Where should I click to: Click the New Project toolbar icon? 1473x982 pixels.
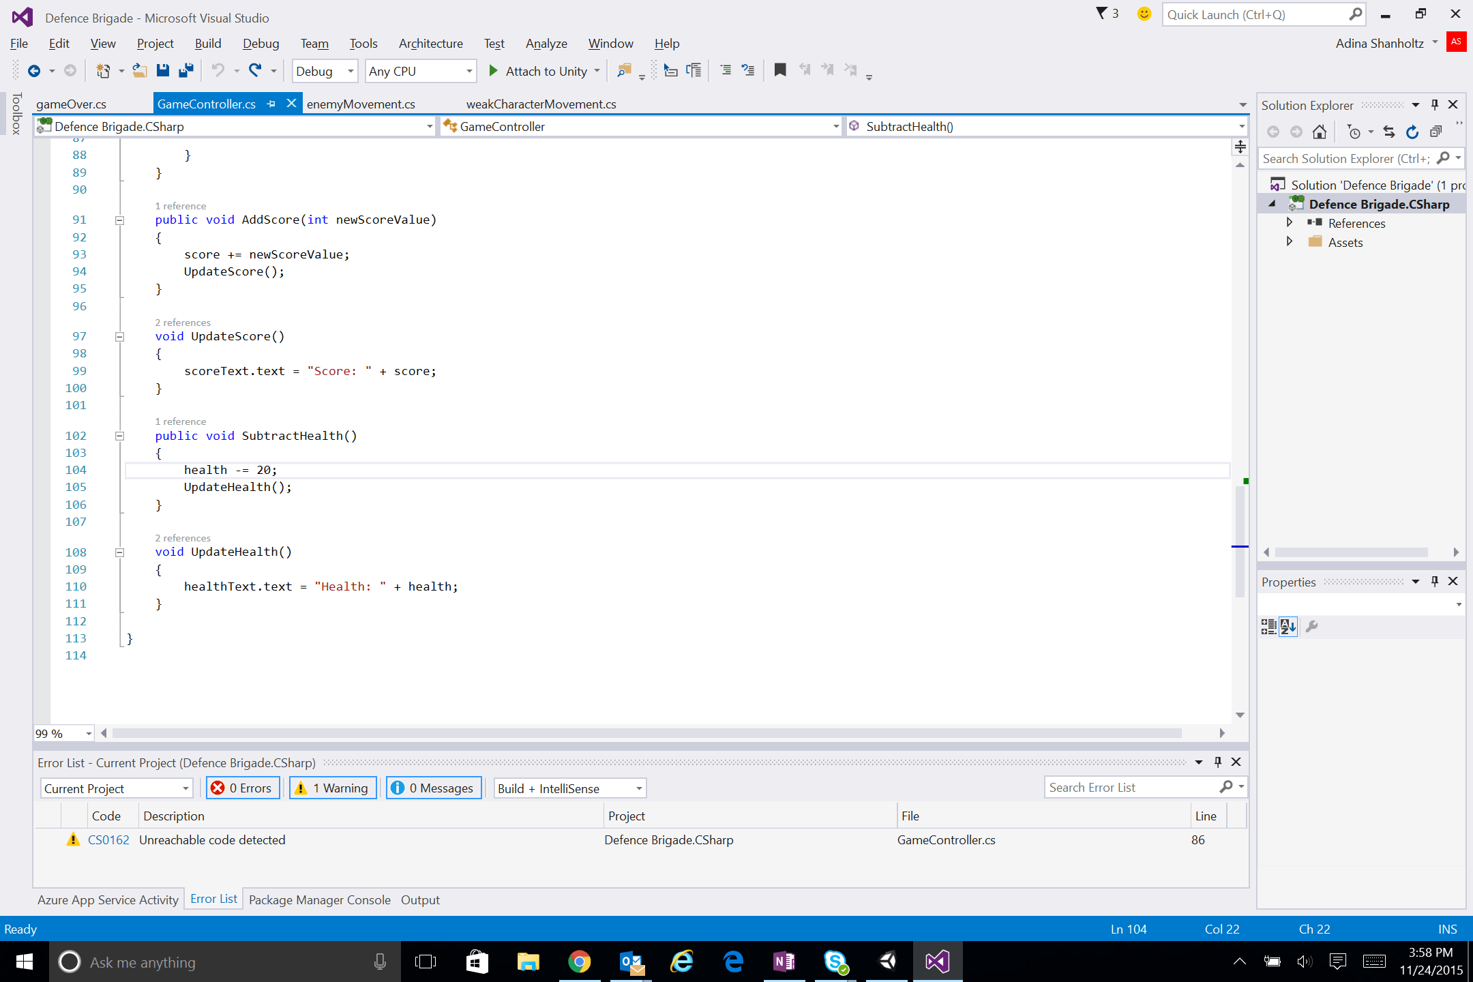click(x=103, y=71)
